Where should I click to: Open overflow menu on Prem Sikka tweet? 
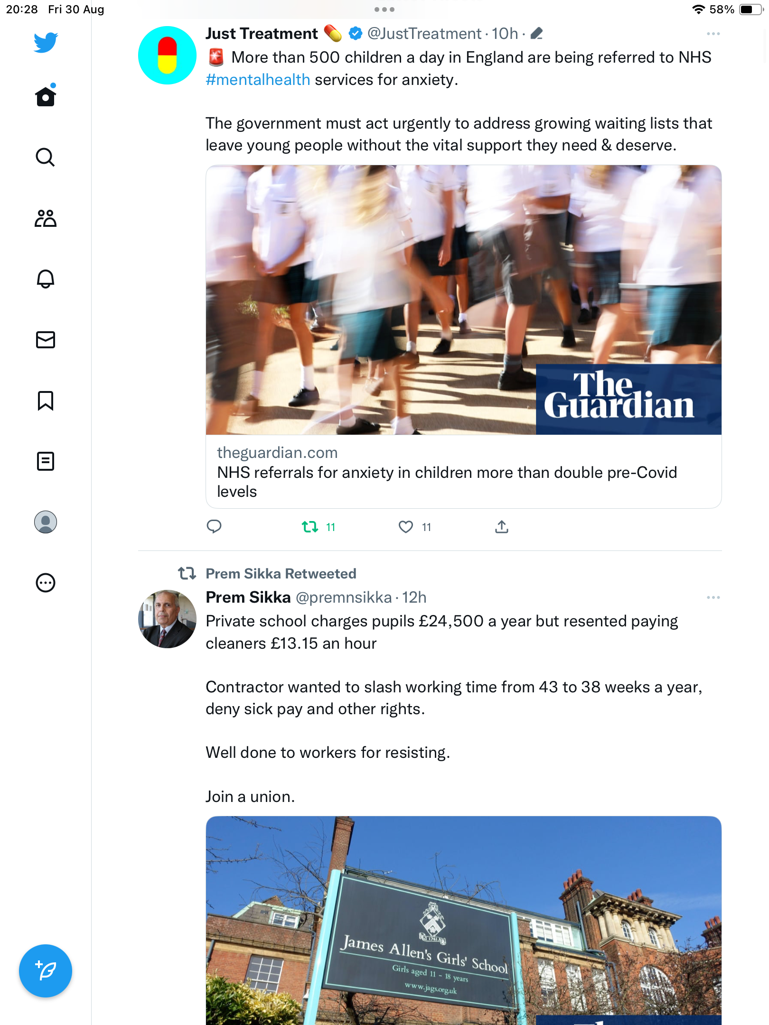(713, 597)
